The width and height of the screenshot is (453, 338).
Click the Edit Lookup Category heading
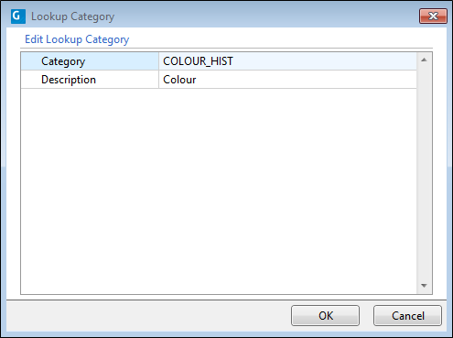77,39
